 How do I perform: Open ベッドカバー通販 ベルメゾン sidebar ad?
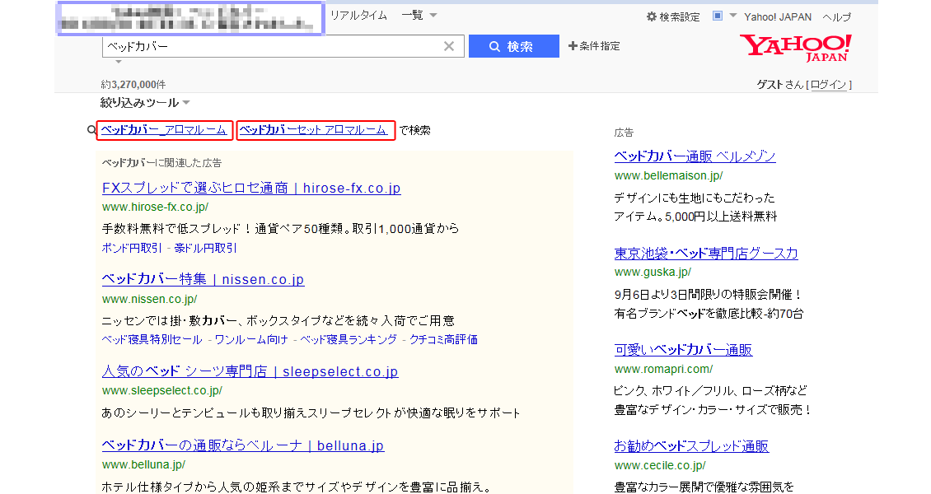[695, 156]
